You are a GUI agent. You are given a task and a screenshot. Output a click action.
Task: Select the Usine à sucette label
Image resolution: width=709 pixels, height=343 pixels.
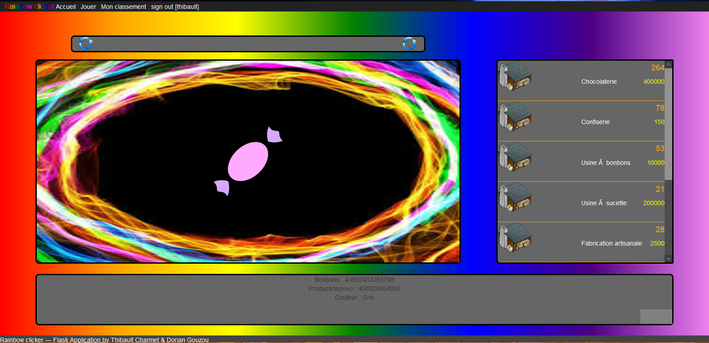coord(604,203)
